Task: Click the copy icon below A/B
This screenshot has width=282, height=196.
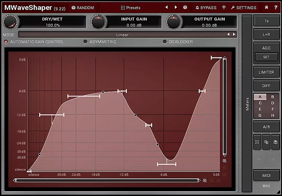Action: click(266, 142)
